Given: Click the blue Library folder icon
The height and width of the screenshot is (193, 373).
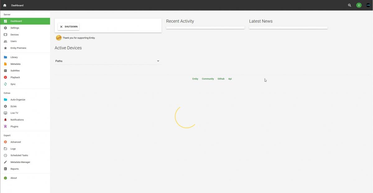Looking at the screenshot, I should pos(5,57).
